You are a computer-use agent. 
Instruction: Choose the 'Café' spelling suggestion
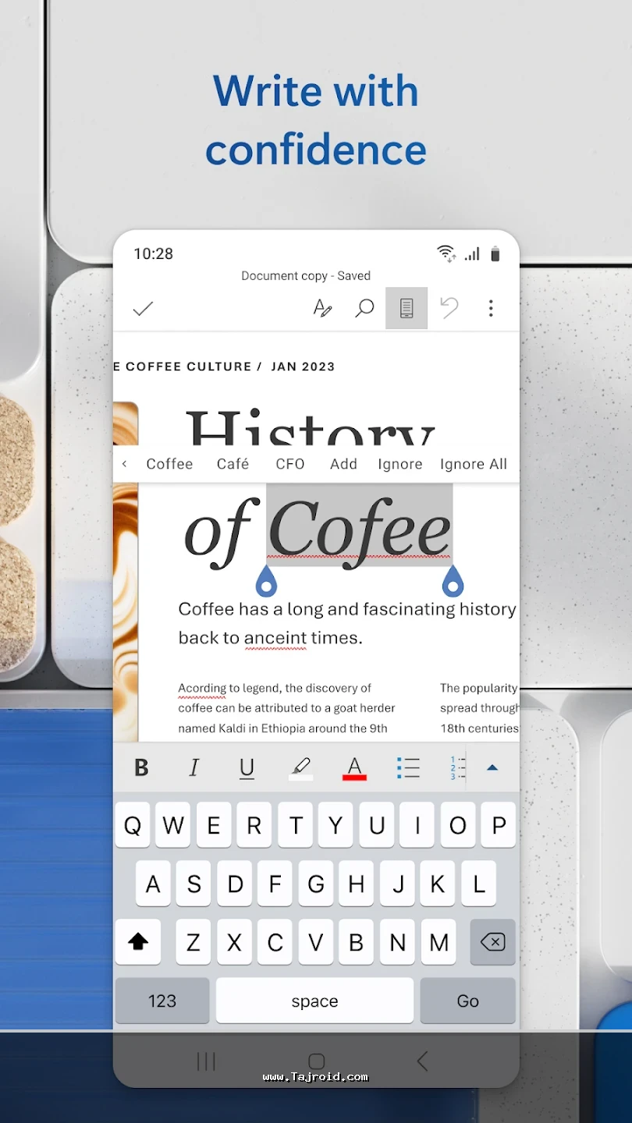click(233, 464)
